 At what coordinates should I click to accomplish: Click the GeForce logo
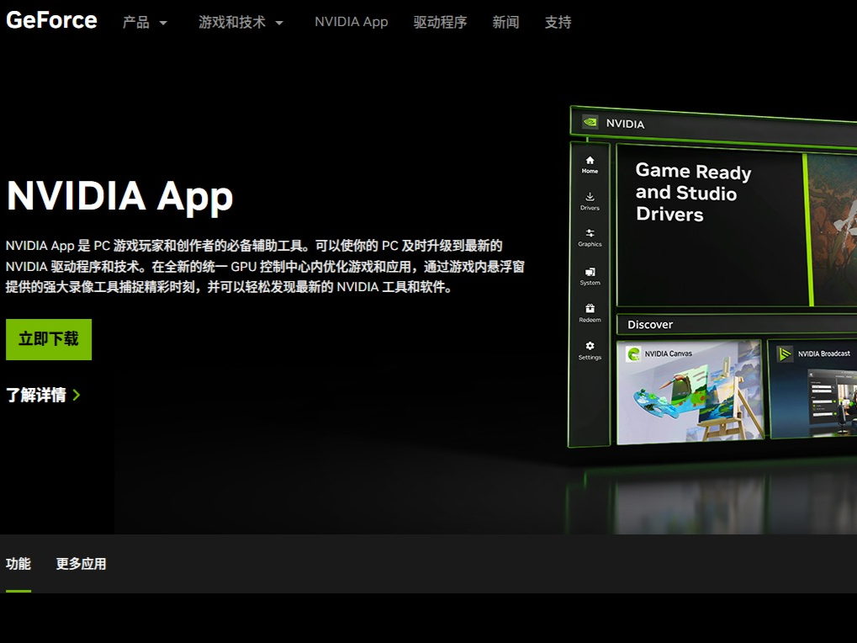51,20
